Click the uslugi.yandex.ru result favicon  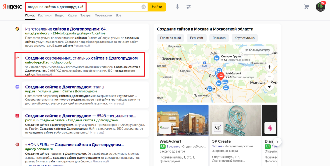pos(17,29)
